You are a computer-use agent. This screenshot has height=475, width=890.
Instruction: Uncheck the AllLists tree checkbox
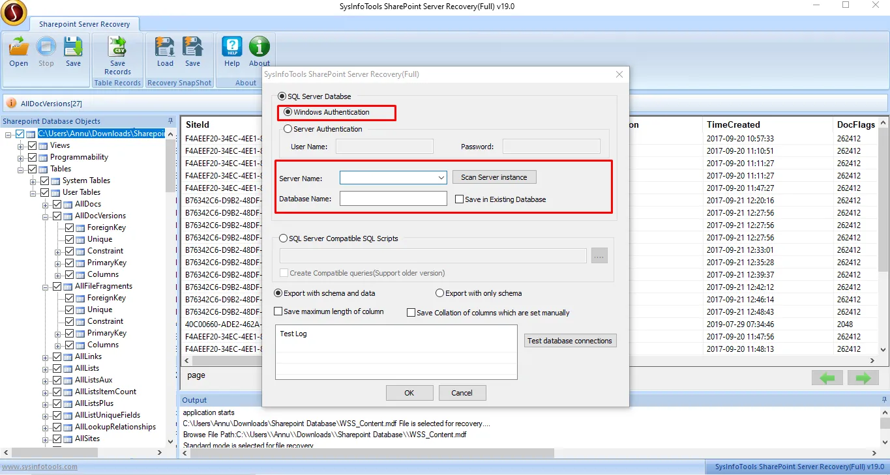[x=57, y=368]
